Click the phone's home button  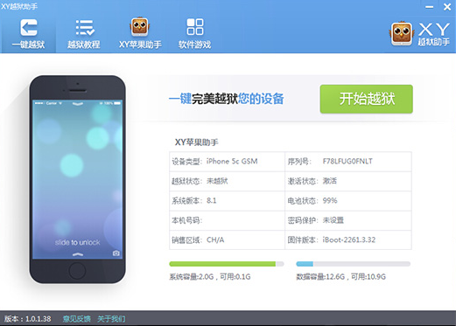(x=77, y=271)
